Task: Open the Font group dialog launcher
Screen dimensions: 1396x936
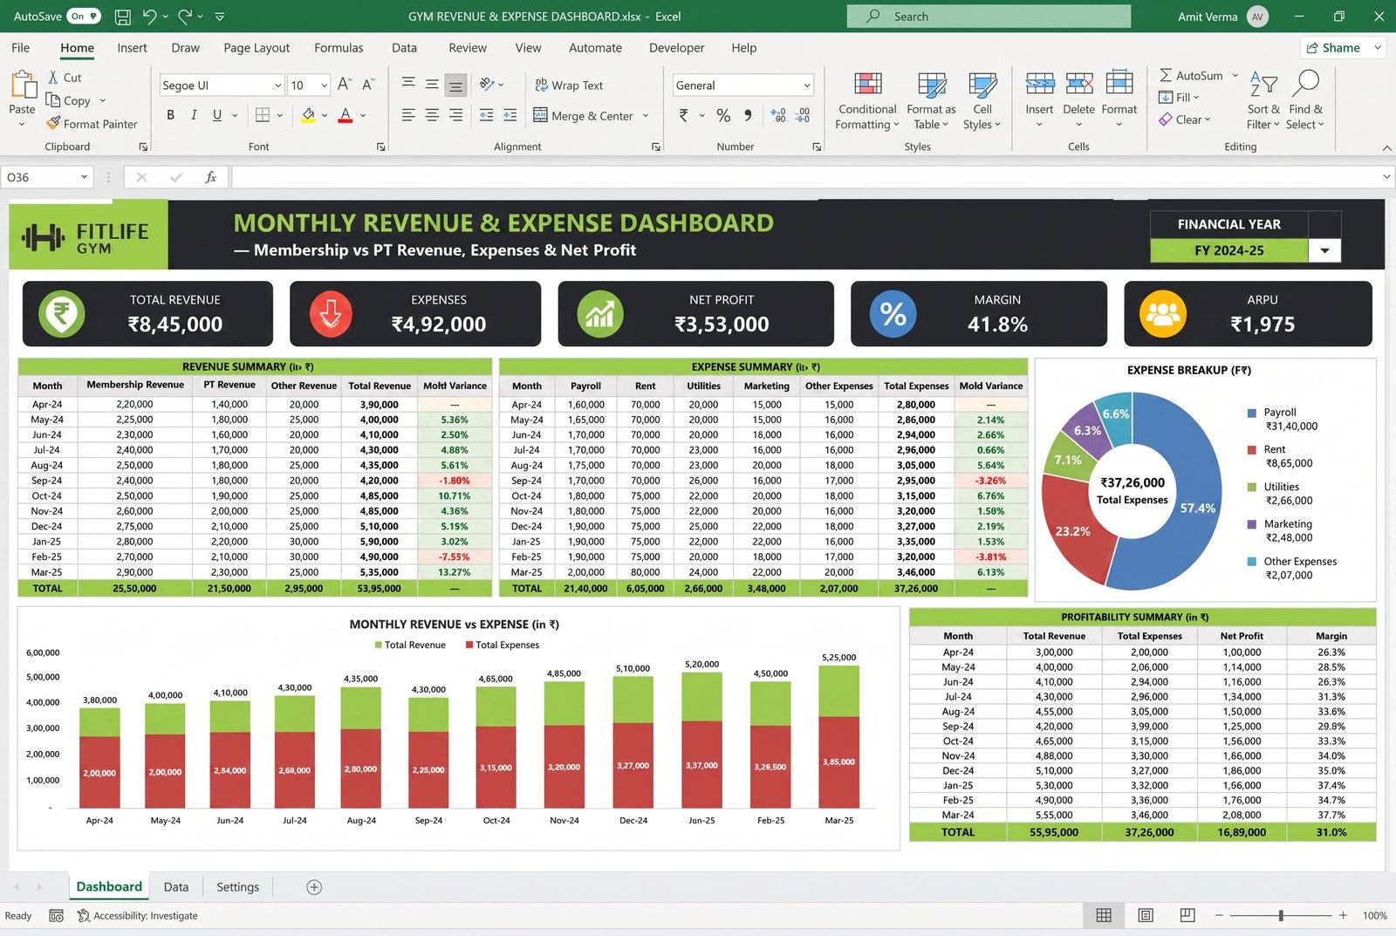Action: coord(380,147)
